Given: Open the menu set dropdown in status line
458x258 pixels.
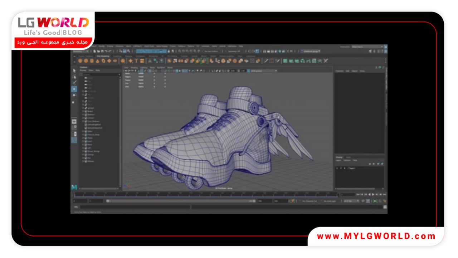Looking at the screenshot, I should [81, 51].
